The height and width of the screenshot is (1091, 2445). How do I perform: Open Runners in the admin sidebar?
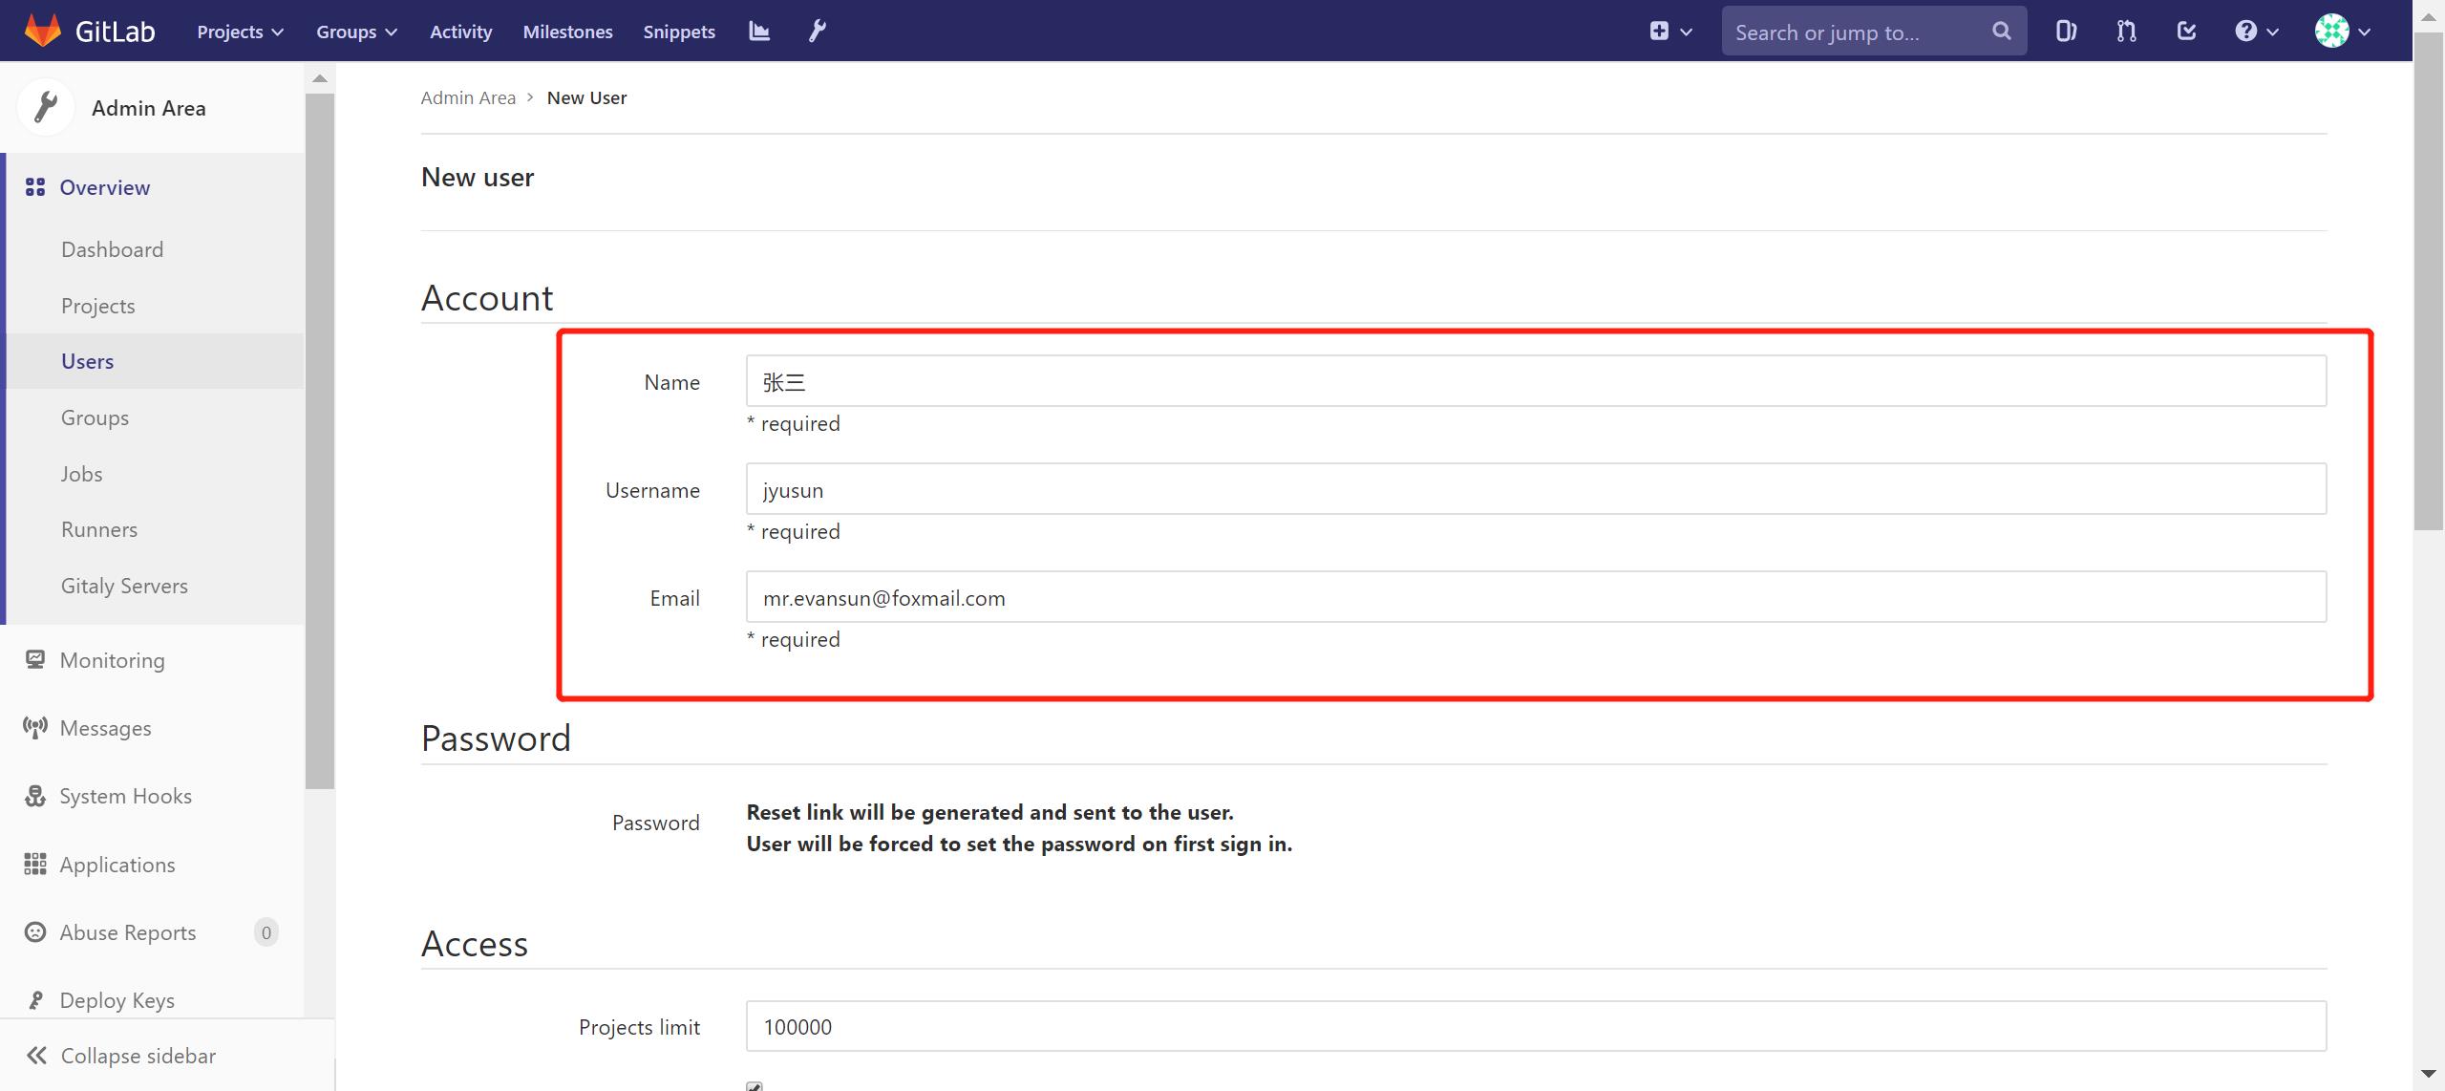[99, 529]
